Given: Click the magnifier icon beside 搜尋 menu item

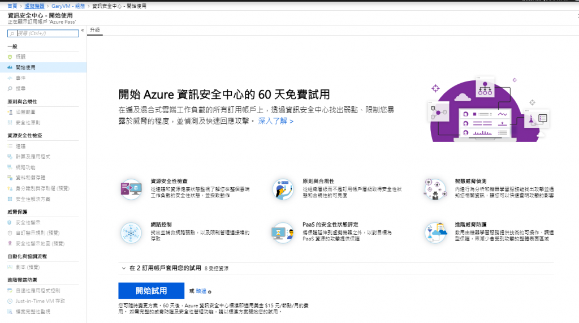Looking at the screenshot, I should [x=10, y=89].
